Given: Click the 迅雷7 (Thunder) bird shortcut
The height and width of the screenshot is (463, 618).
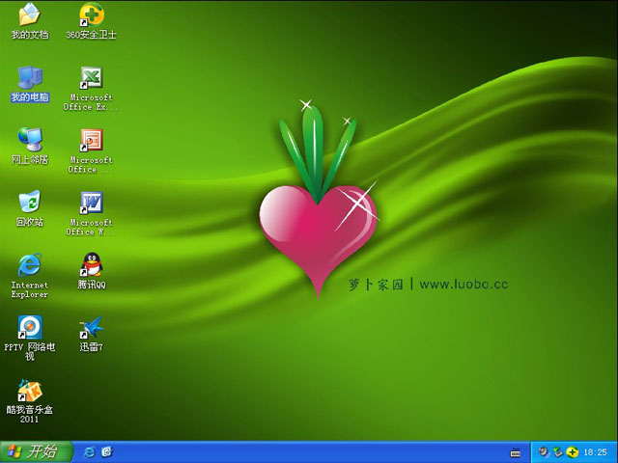Looking at the screenshot, I should (x=91, y=327).
